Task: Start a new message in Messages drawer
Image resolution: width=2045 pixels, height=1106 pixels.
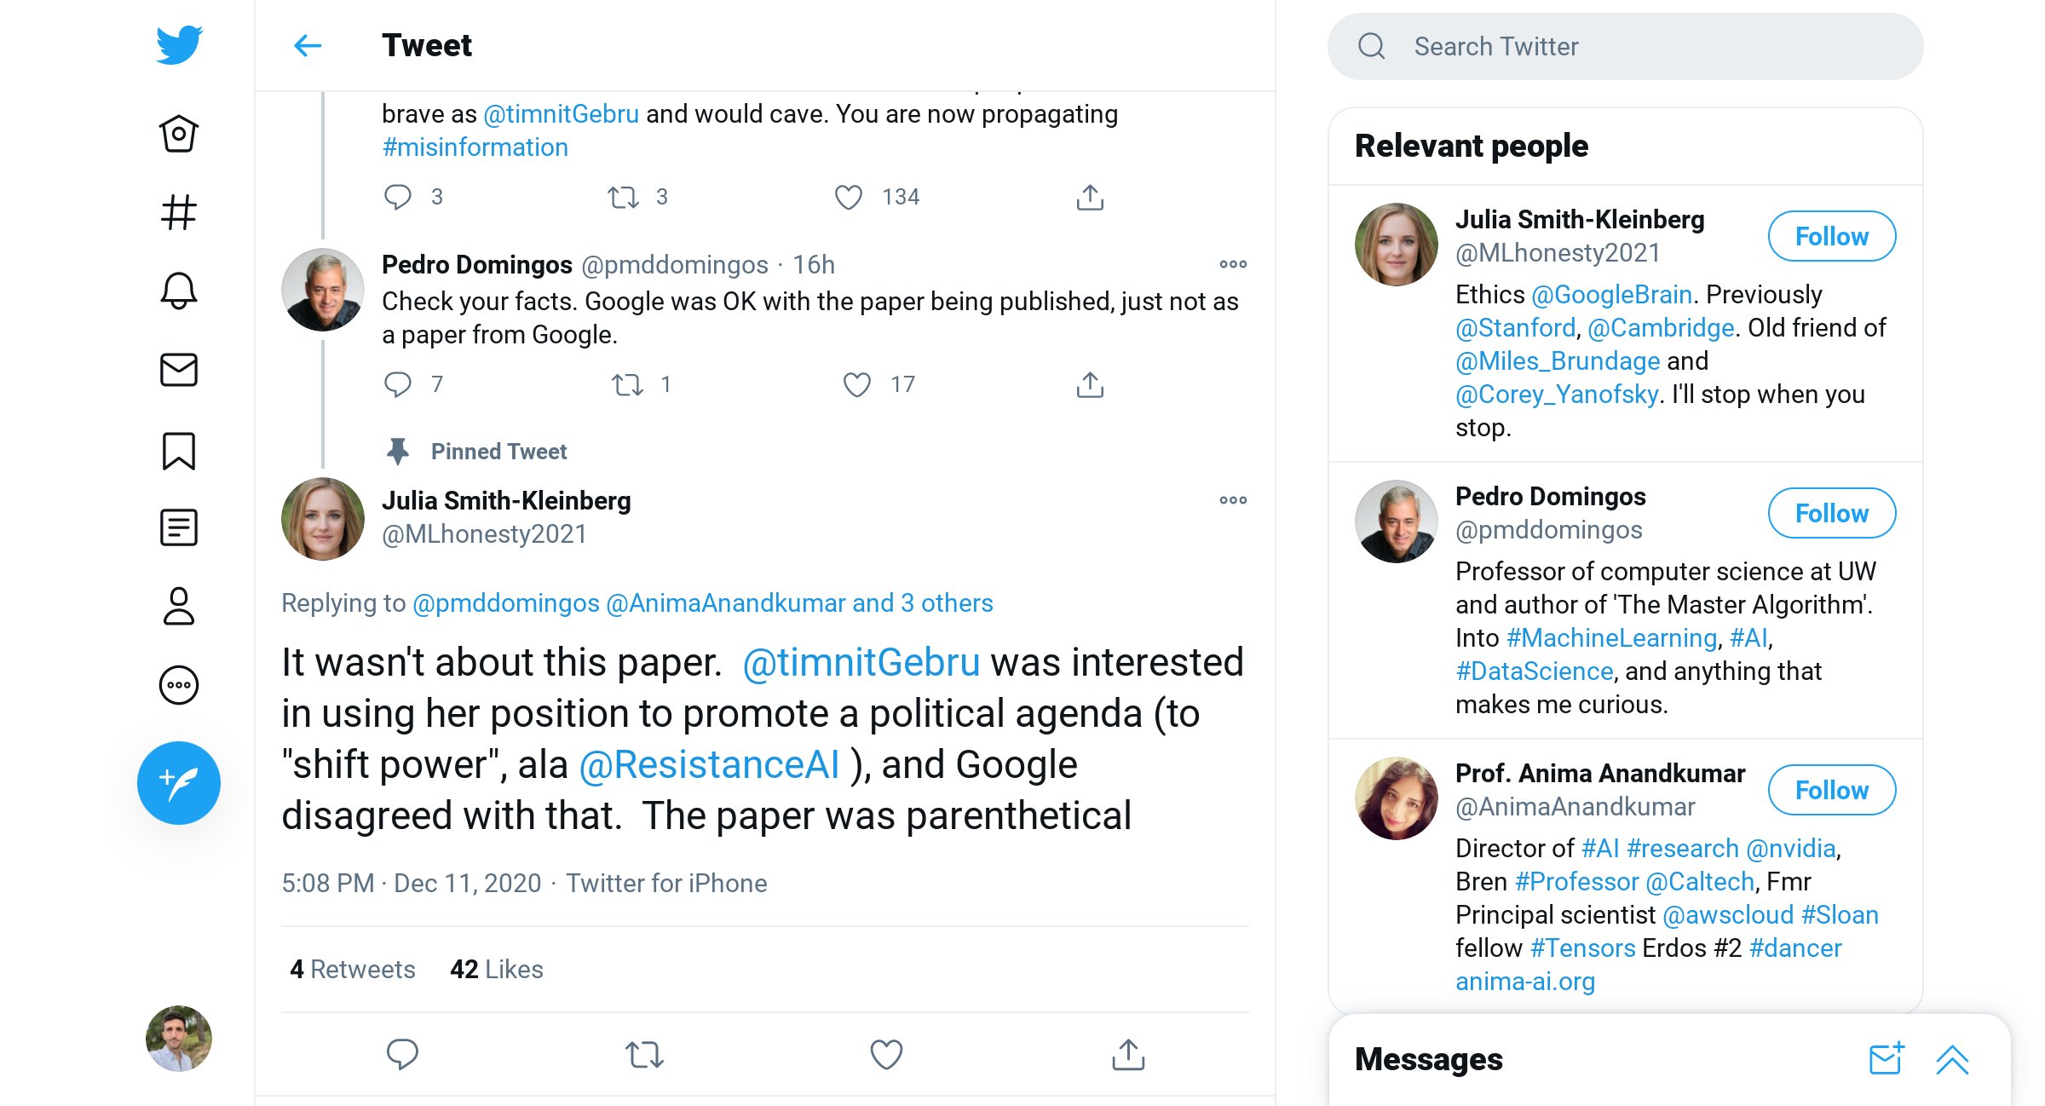Action: pos(1887,1059)
